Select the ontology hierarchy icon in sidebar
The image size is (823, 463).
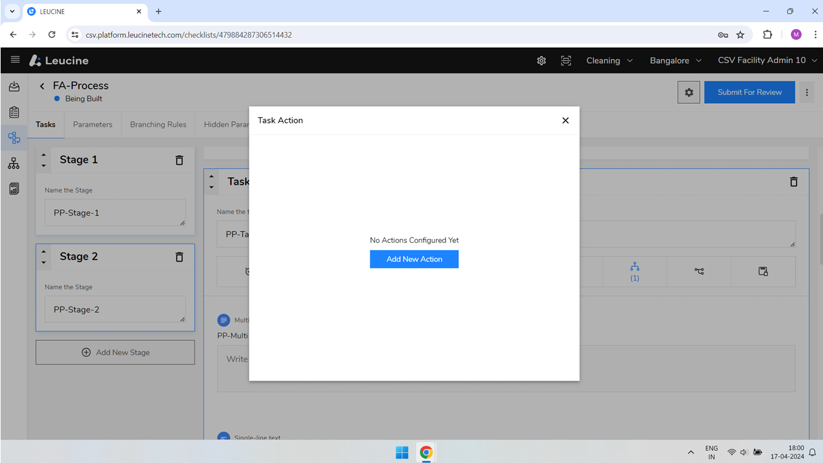(x=14, y=163)
